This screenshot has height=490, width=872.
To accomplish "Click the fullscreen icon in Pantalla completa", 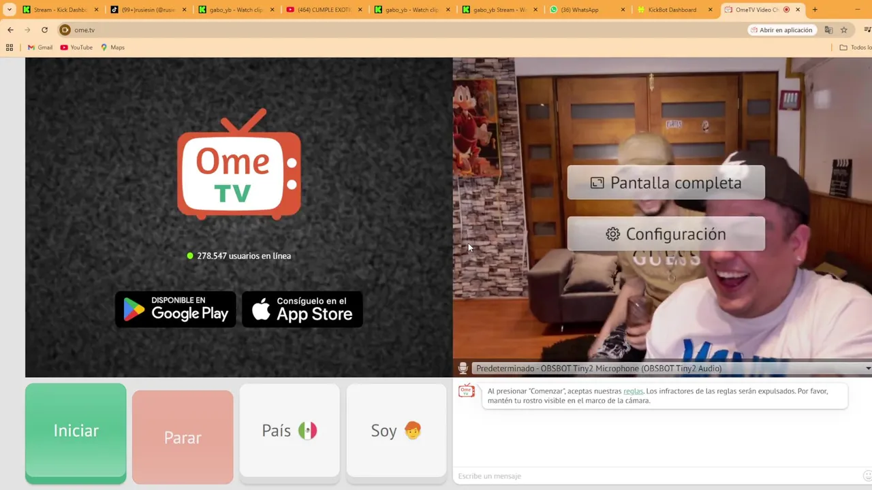I will coord(597,183).
